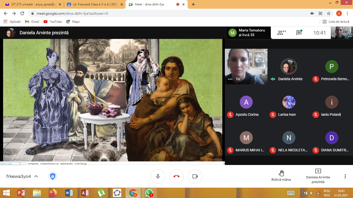Open Windows Start menu

[6, 193]
